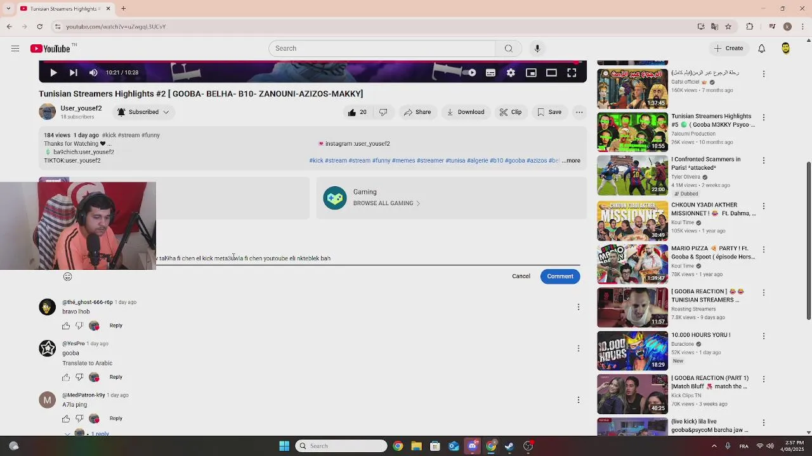Open more actions under the video
The height and width of the screenshot is (456, 812).
tap(579, 112)
